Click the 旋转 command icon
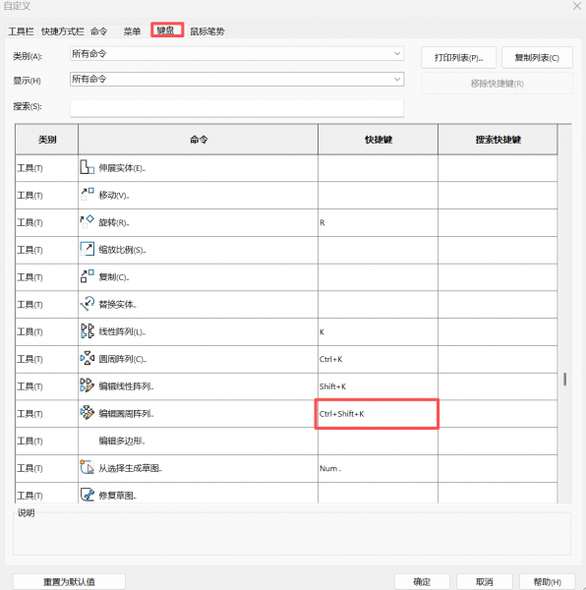Screen dimensions: 586x590 pos(87,222)
